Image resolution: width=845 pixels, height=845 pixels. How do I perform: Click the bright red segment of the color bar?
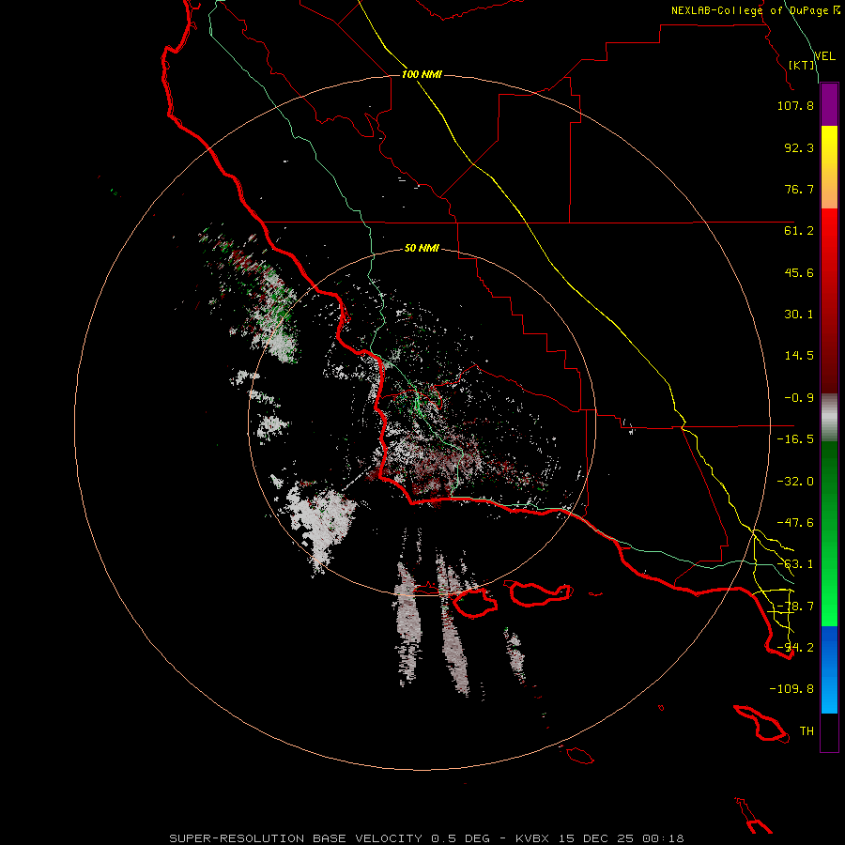pos(829,232)
